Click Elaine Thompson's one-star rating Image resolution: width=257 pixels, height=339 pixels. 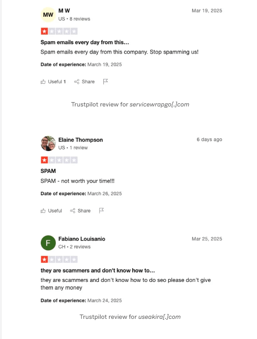point(59,160)
